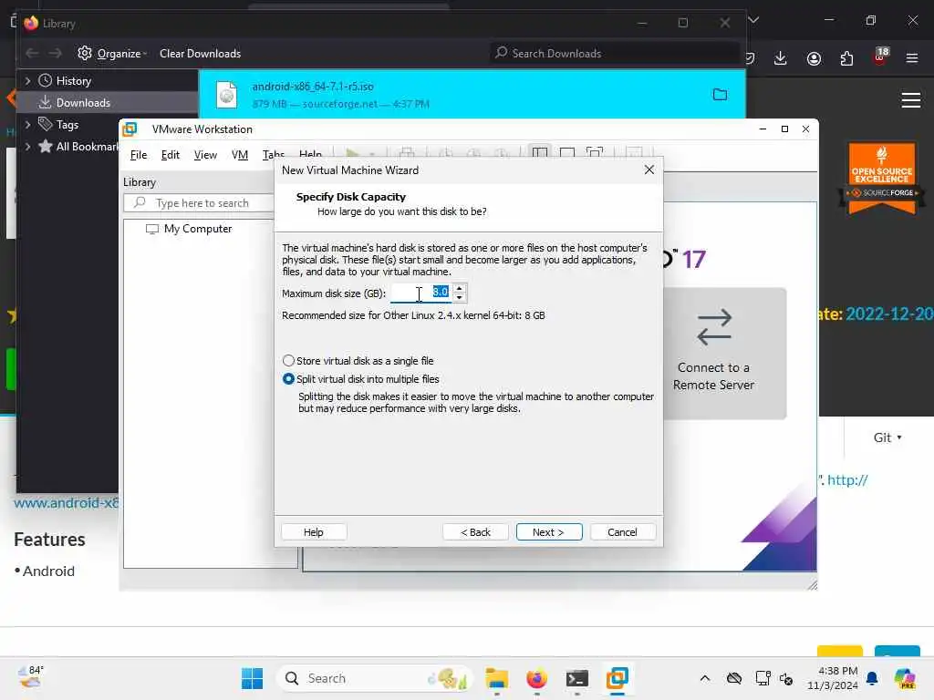Open Firefox extensions puzzle icon

[846, 58]
